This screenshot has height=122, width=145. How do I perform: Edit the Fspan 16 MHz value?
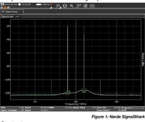pos(36,110)
